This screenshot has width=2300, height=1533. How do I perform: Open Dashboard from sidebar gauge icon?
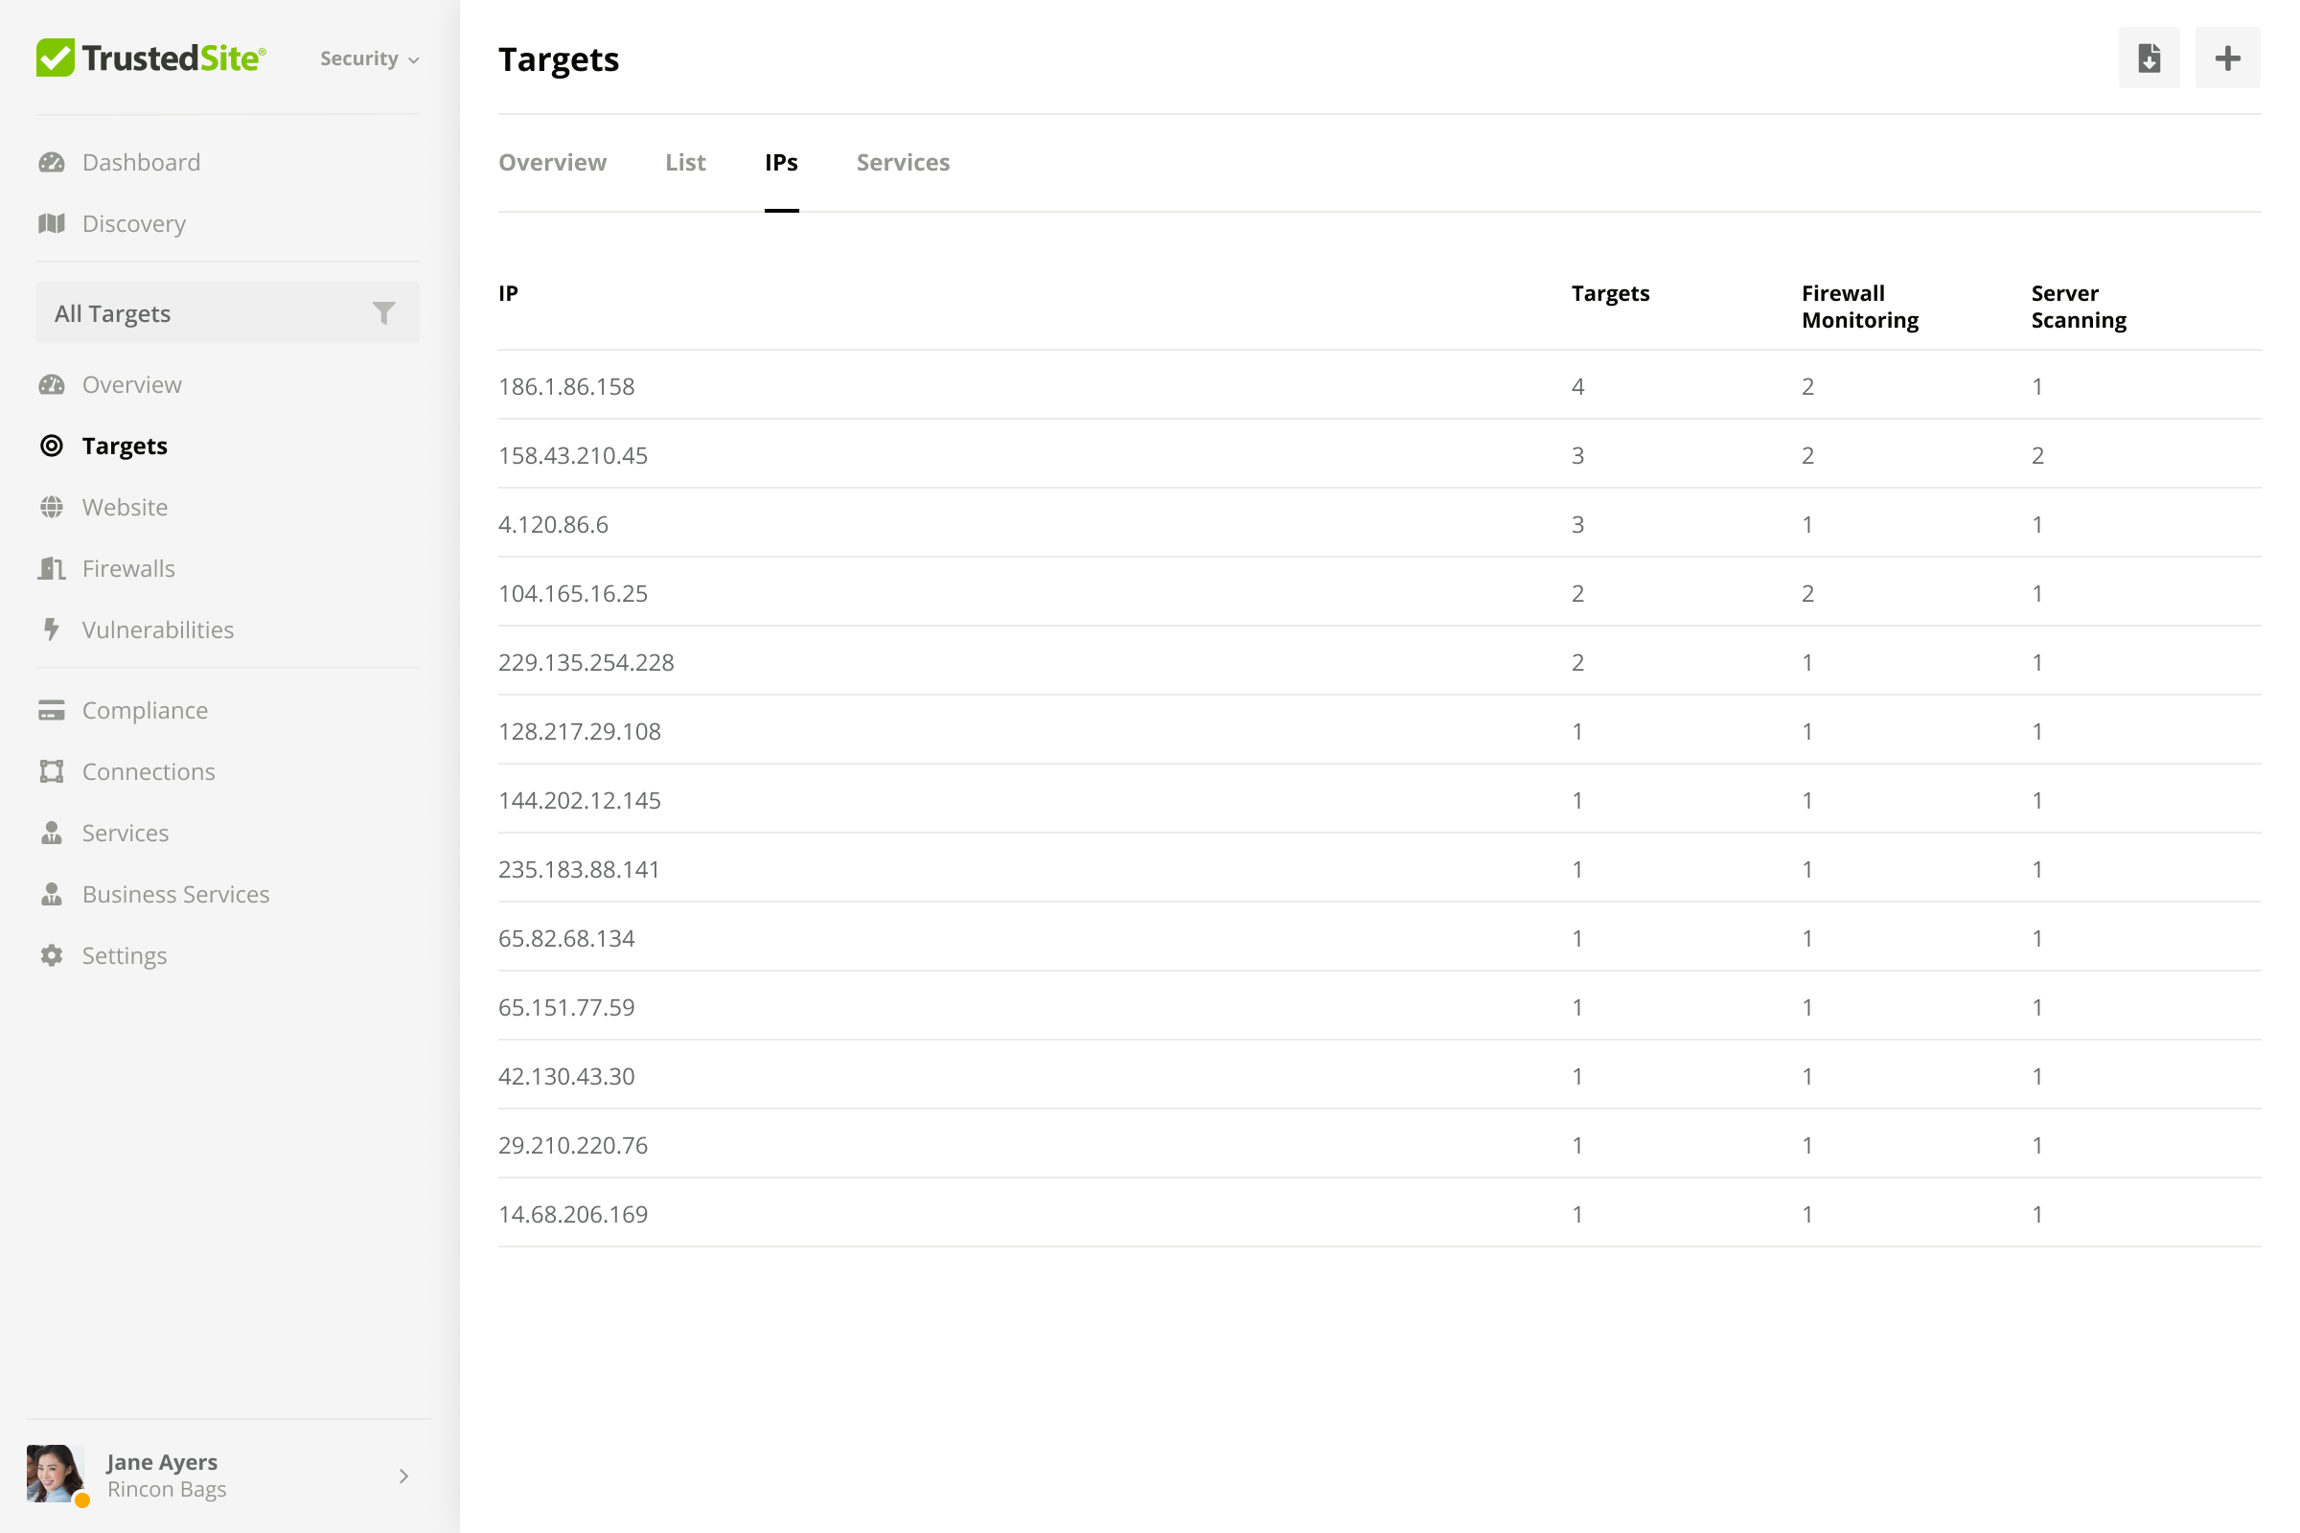[x=52, y=162]
